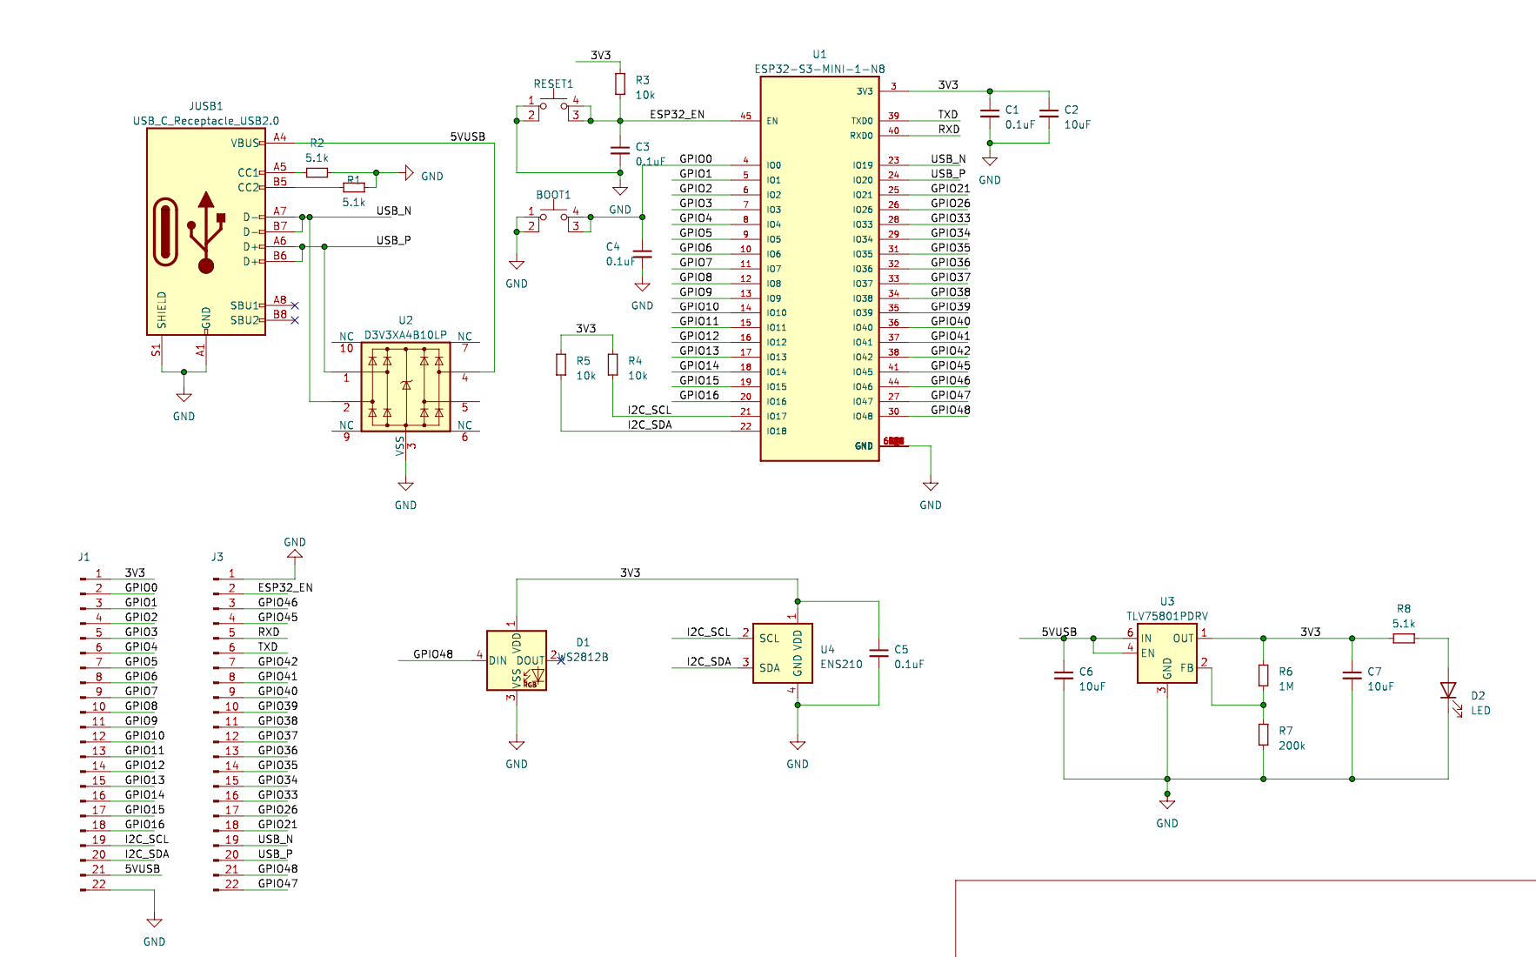Click the 5VUSB net label near VBUS wire
Viewport: 1536px width, 957px height.
pos(468,137)
